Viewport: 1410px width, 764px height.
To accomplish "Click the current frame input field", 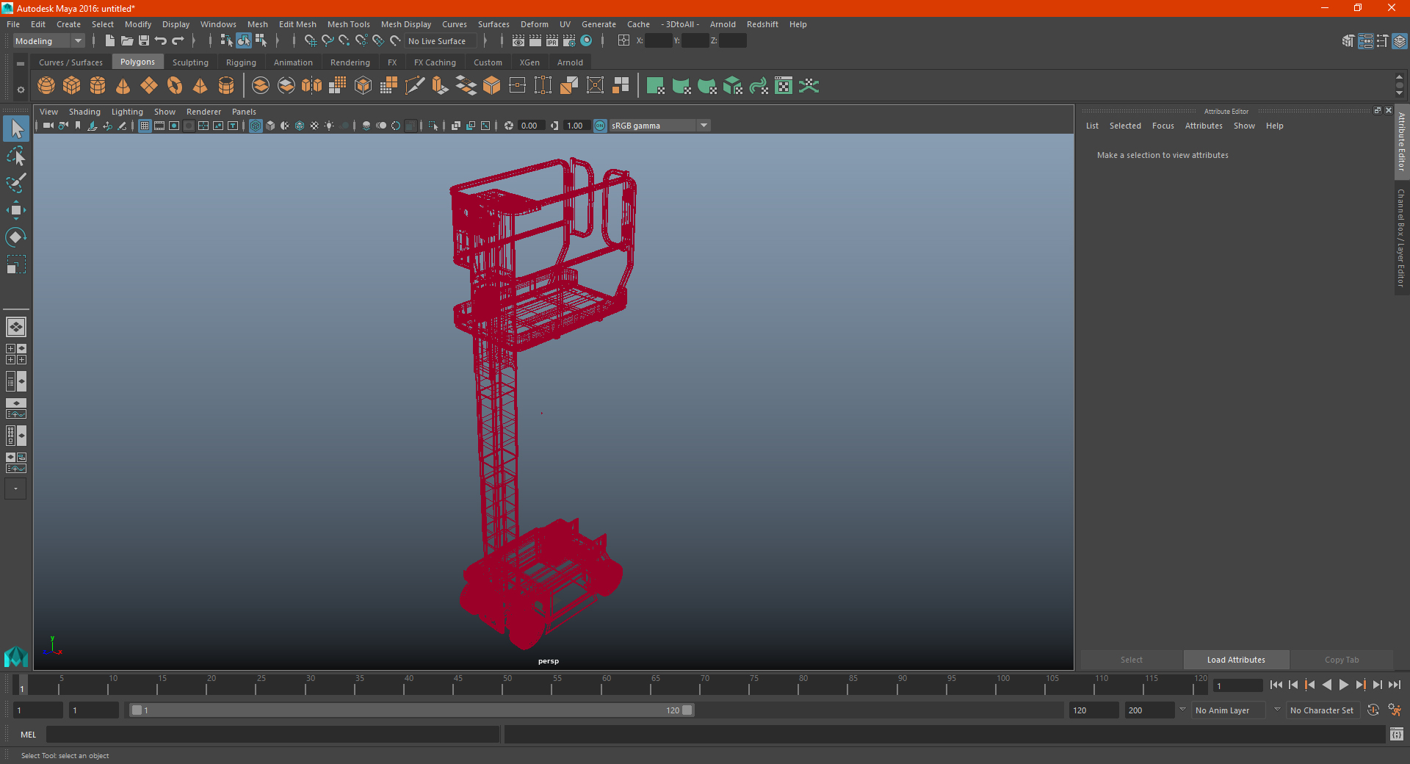I will [x=1238, y=685].
